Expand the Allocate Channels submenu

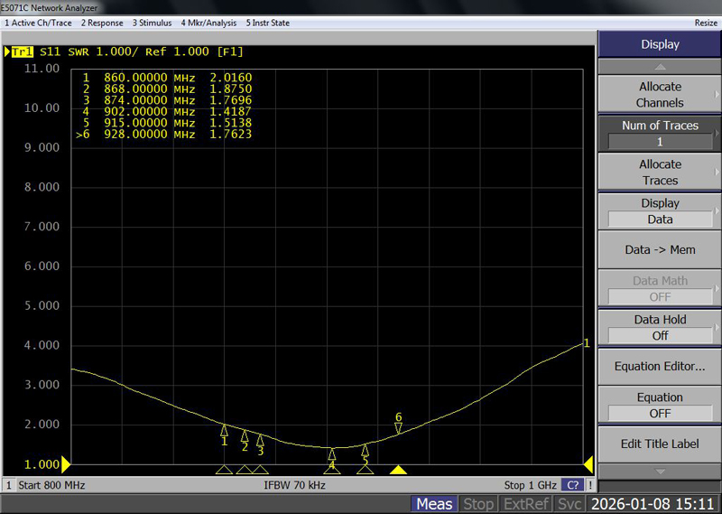pos(660,94)
